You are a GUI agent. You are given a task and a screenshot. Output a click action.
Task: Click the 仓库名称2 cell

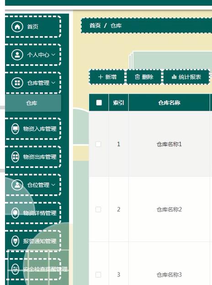tap(169, 210)
